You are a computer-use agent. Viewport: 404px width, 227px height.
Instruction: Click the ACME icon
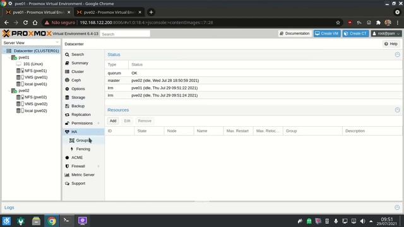click(x=67, y=158)
